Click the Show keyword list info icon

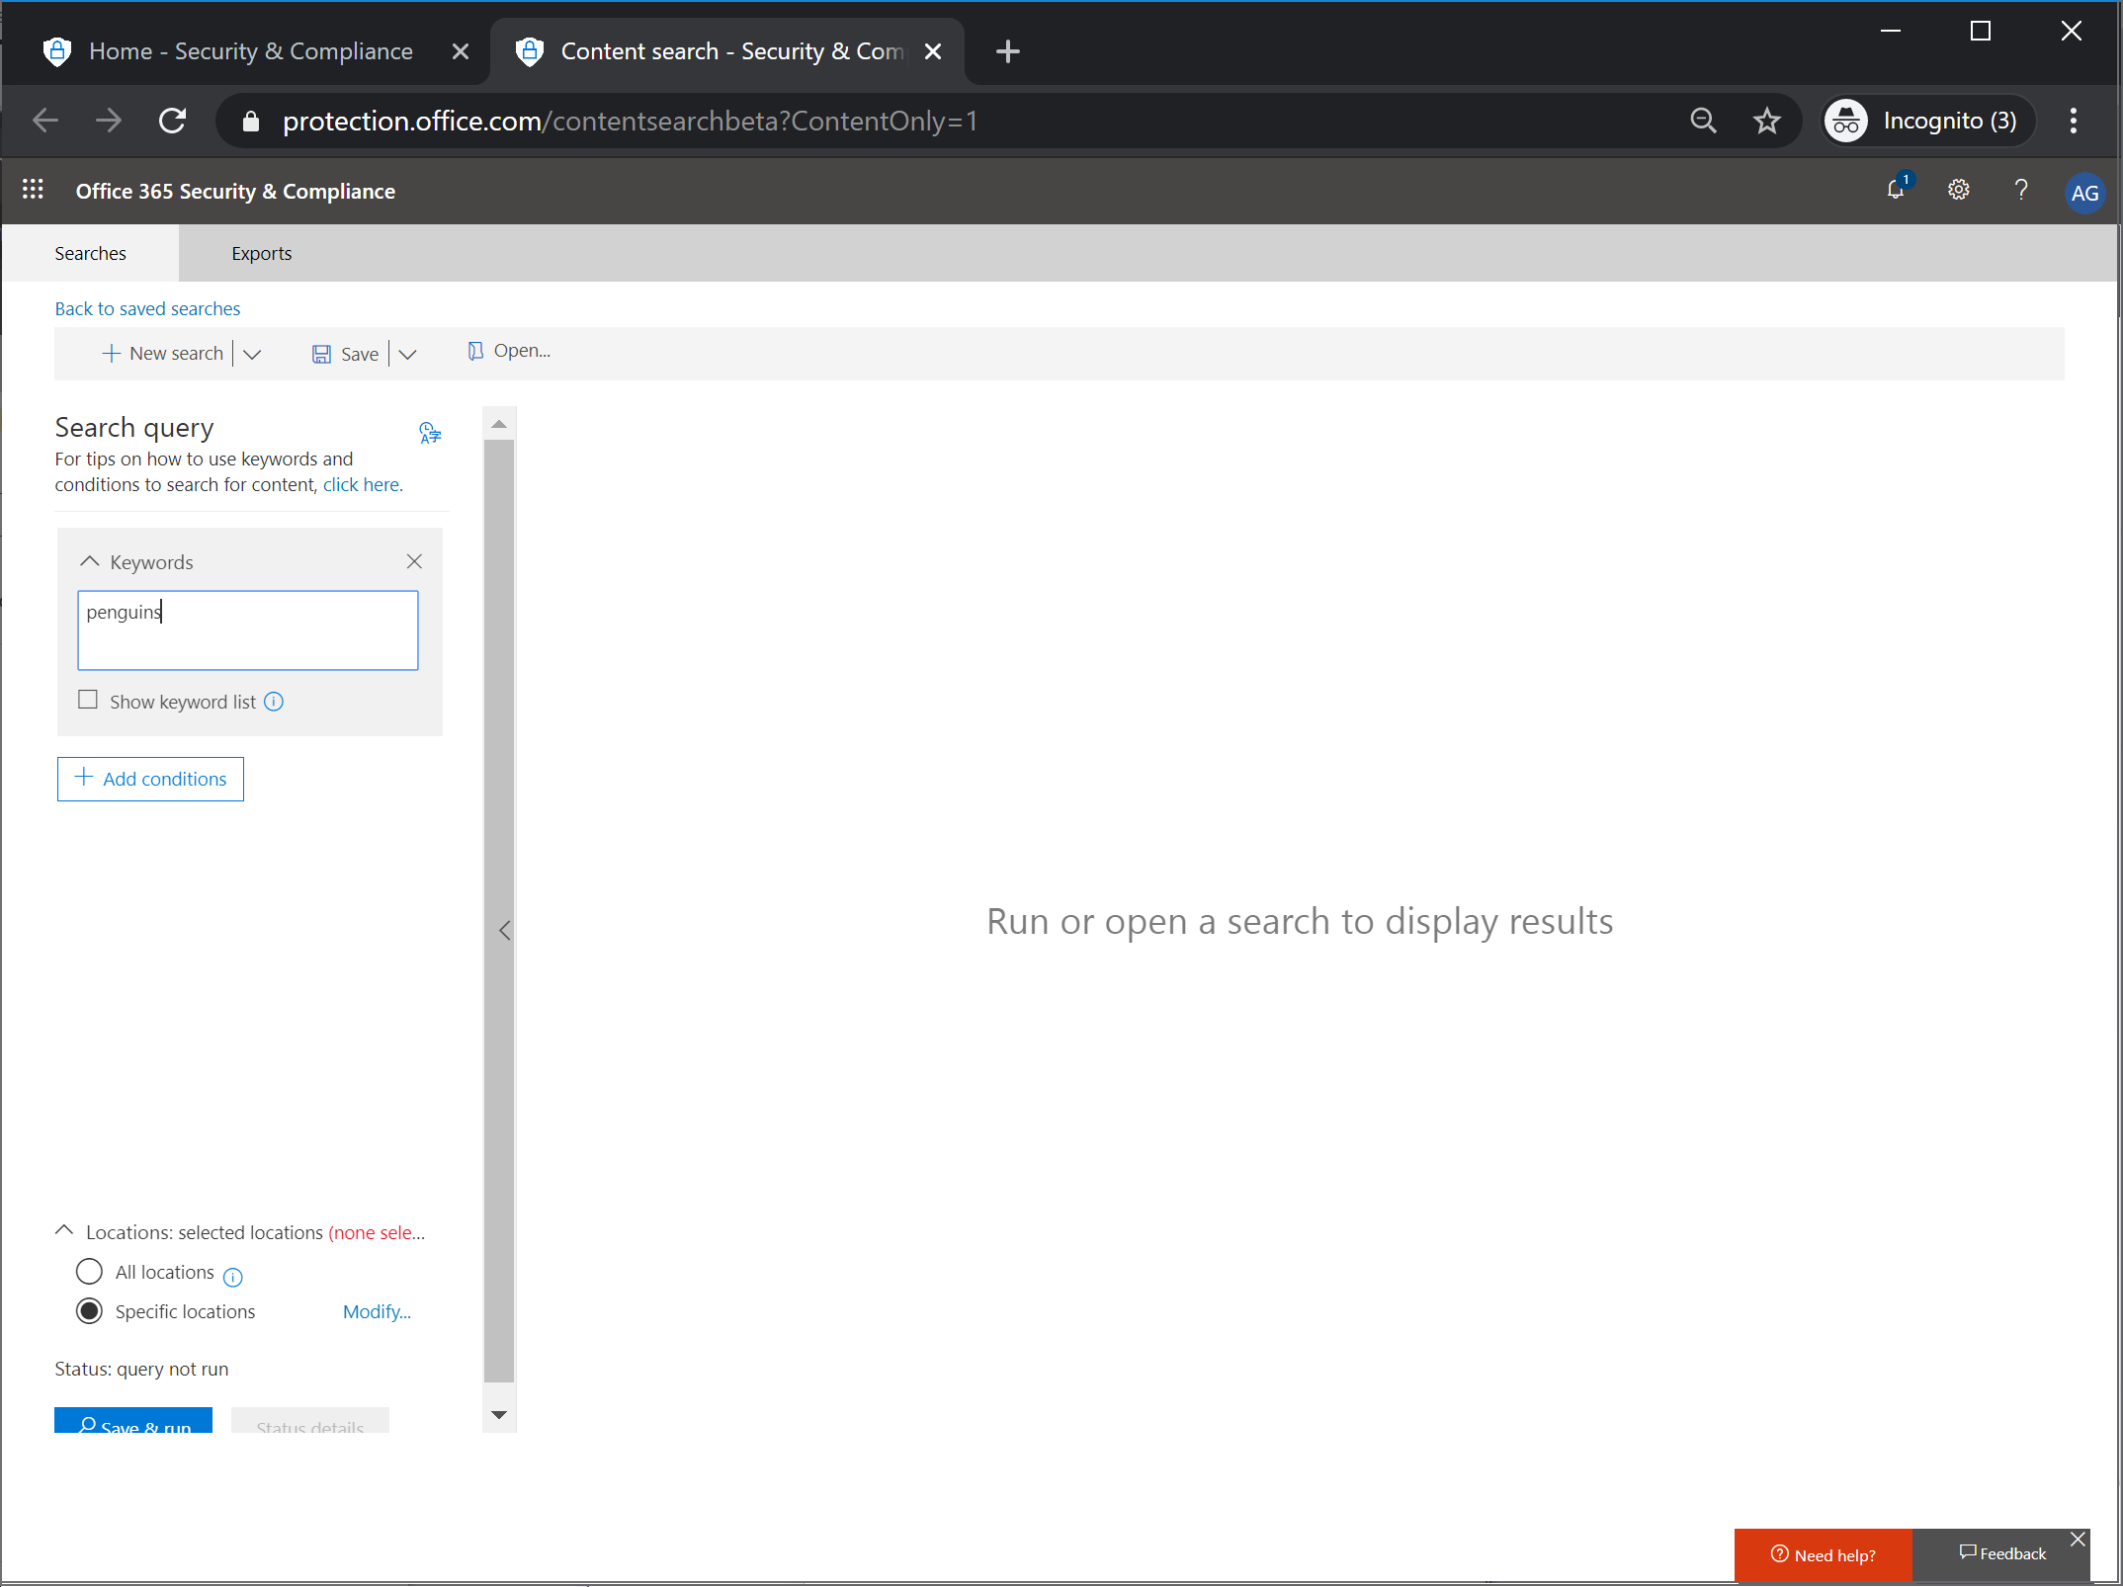coord(274,702)
